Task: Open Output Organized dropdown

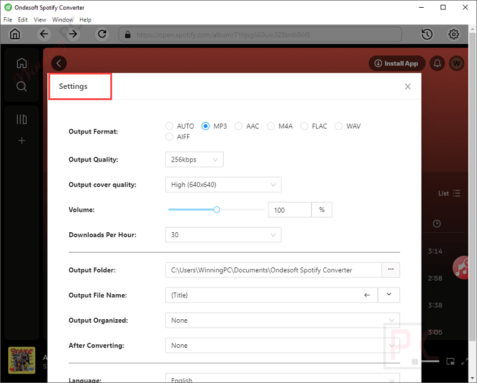Action: [x=283, y=320]
